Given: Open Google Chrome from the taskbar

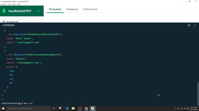Looking at the screenshot, I should pos(86,108).
